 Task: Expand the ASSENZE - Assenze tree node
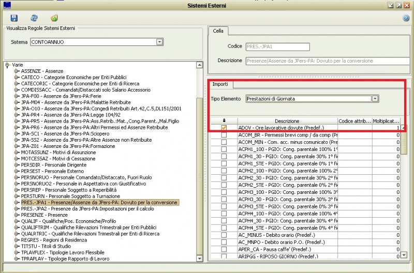point(17,71)
